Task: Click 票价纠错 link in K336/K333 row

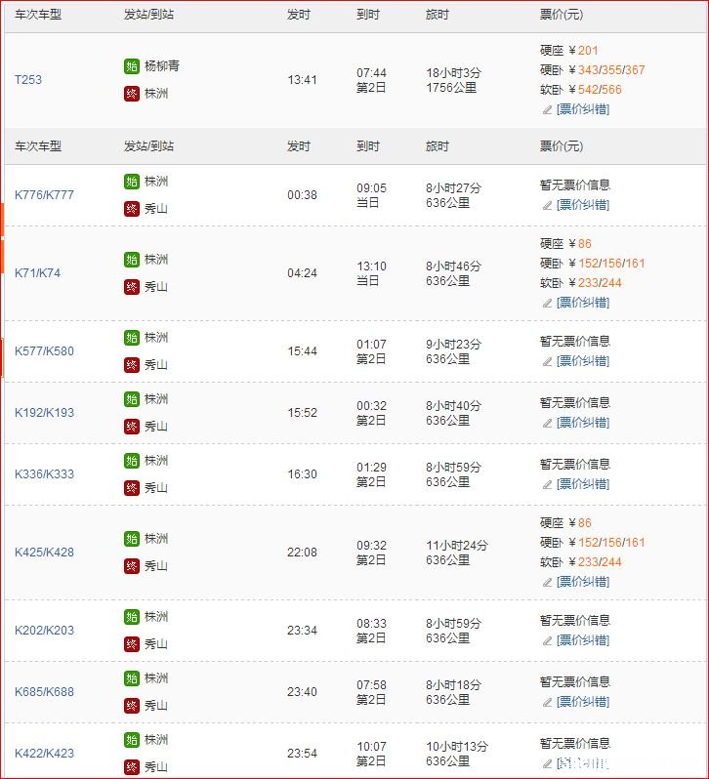Action: (x=583, y=484)
